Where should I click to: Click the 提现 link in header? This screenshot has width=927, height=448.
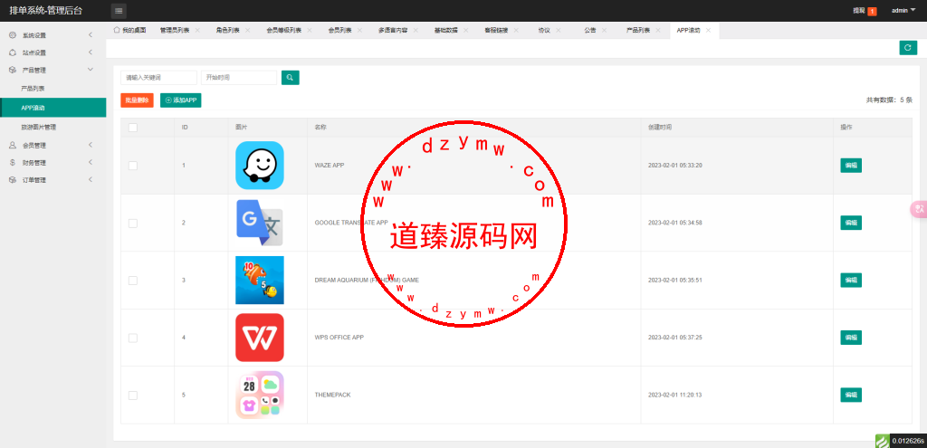(x=858, y=11)
